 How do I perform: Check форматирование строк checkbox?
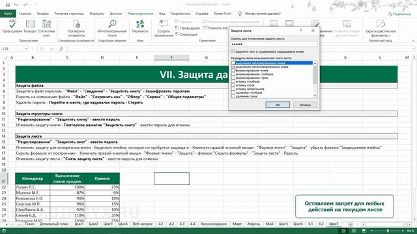(x=233, y=78)
